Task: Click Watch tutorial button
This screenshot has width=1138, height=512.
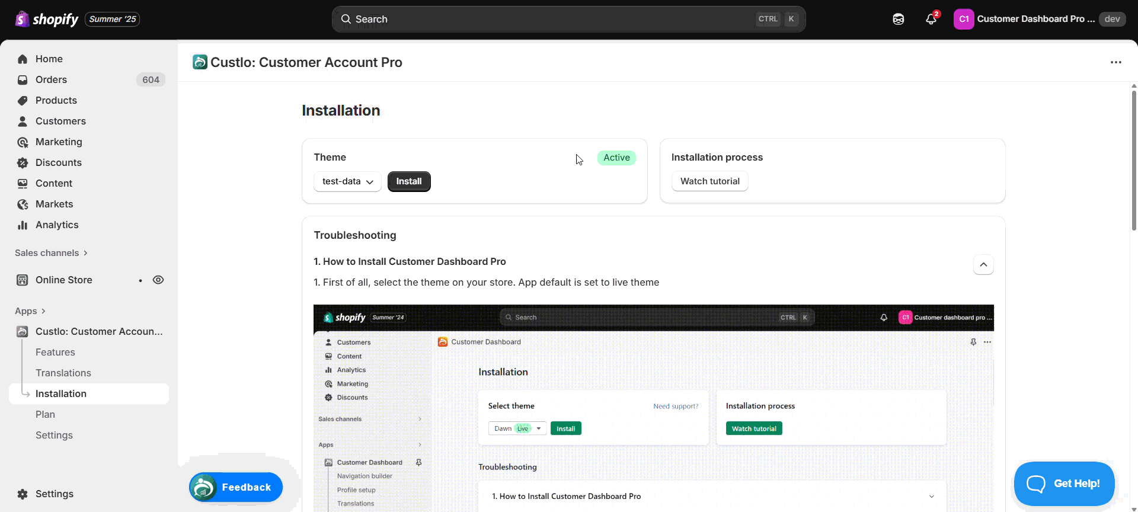Action: (x=710, y=181)
